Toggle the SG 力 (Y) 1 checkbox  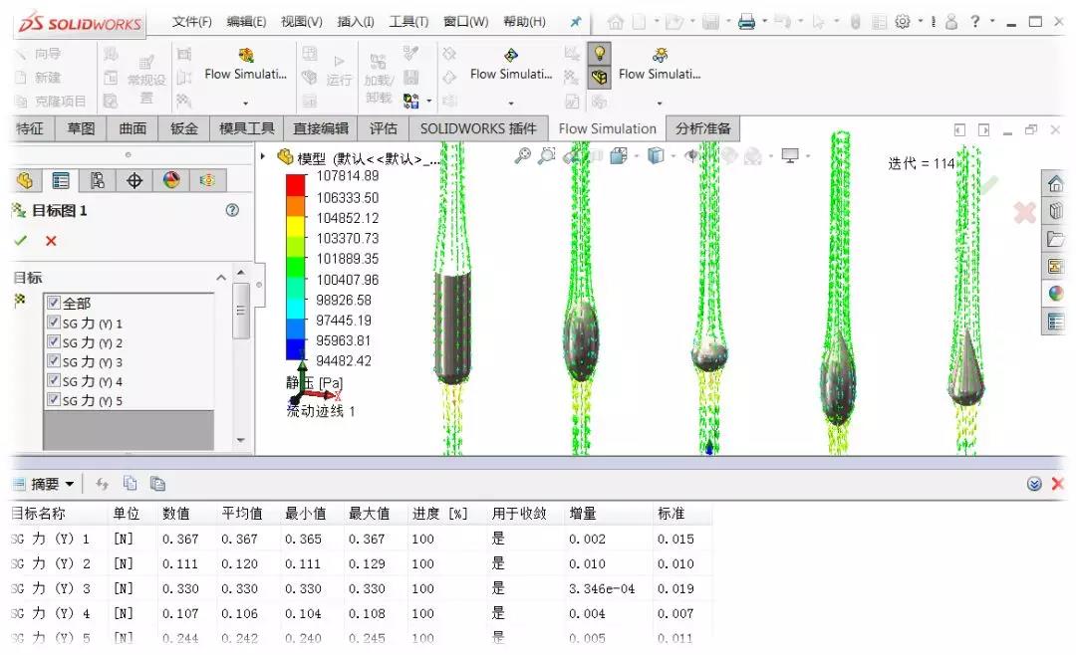tap(54, 323)
